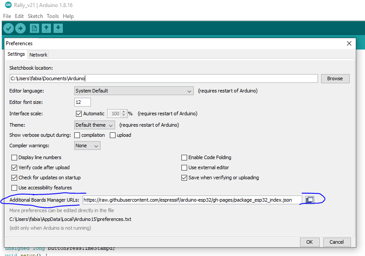Check Use external editor

[184, 167]
